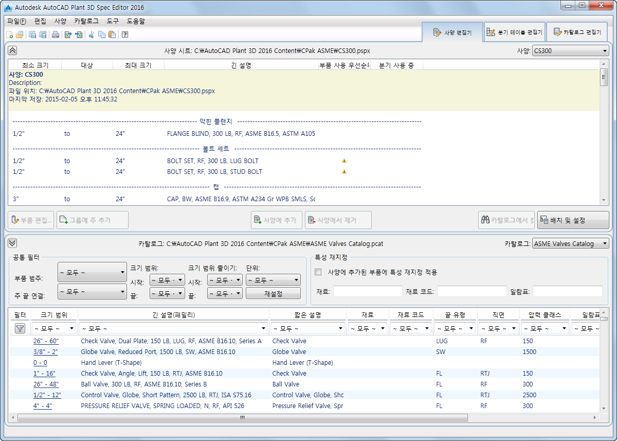Open 압력 클래스 column filter dropdown
This screenshot has width=617, height=441.
tap(544, 328)
